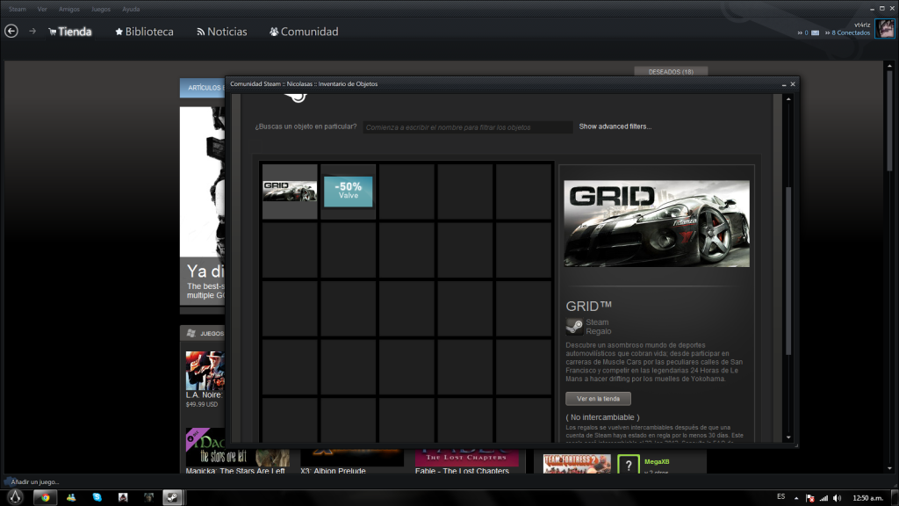Click the Ver en la tienda button
Screen dimensions: 899x506
[598, 399]
